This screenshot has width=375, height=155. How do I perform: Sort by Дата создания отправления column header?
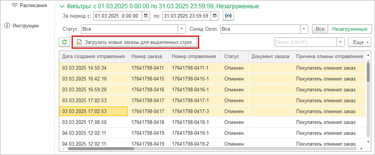94,57
